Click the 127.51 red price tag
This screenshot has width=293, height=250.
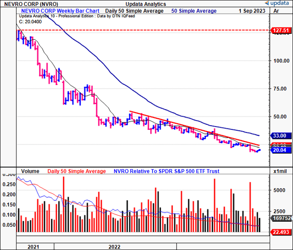pyautogui.click(x=281, y=30)
